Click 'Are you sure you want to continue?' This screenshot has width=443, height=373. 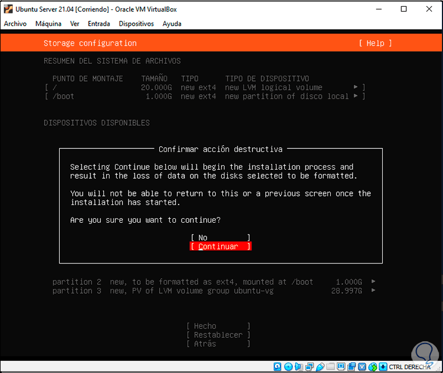[145, 220]
